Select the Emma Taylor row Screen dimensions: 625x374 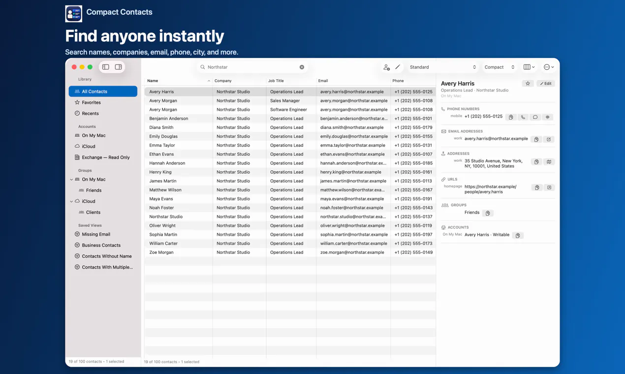(x=290, y=145)
